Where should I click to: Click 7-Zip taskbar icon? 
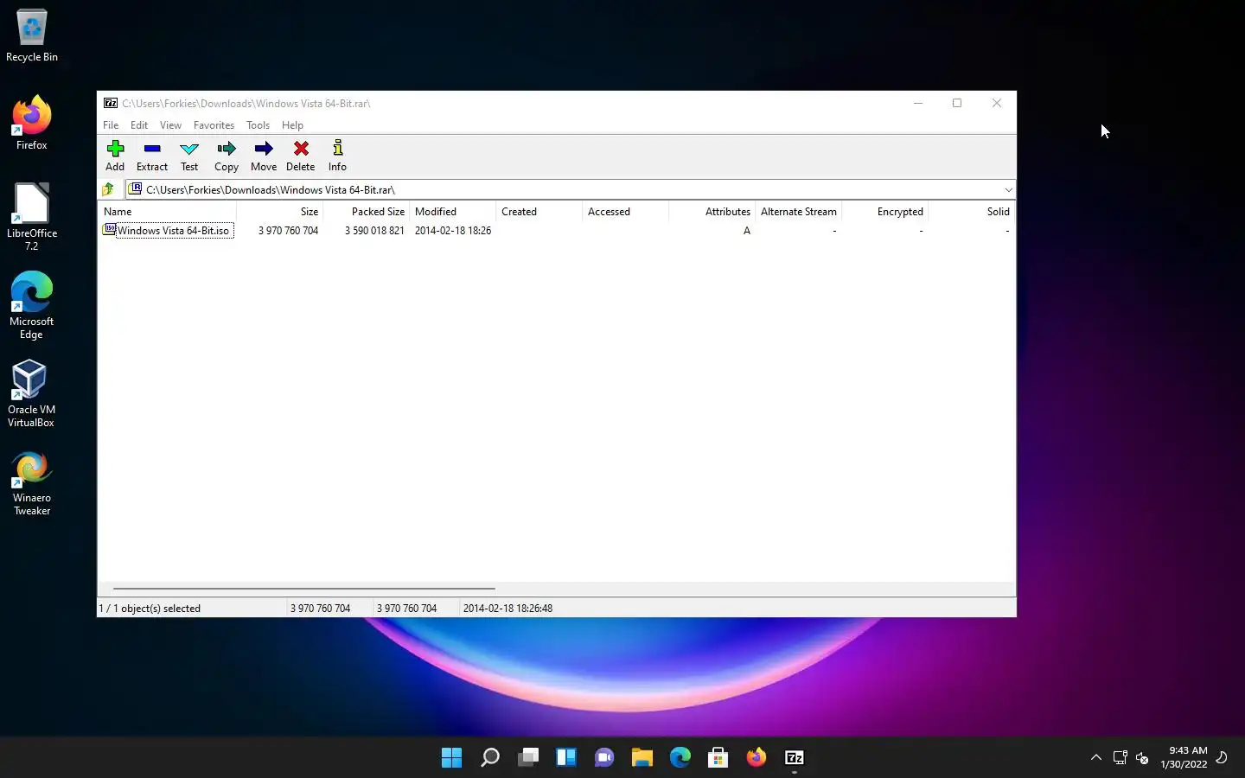tap(795, 758)
